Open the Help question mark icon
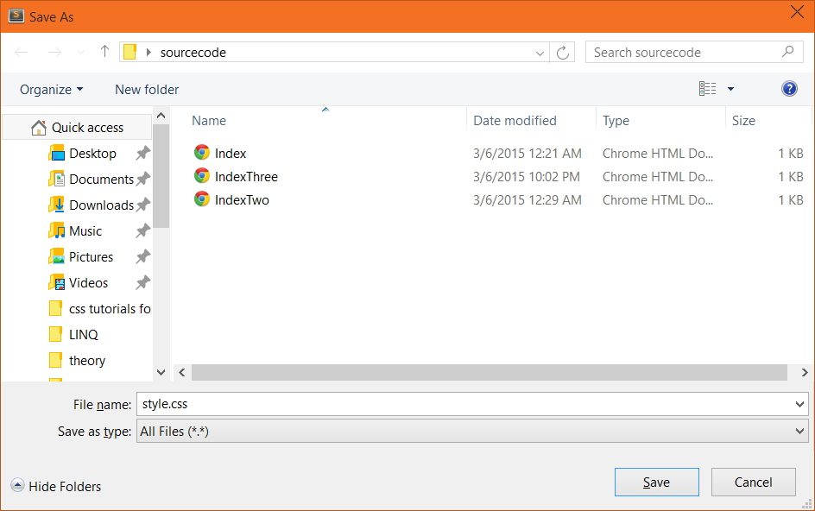The width and height of the screenshot is (815, 511). (788, 89)
